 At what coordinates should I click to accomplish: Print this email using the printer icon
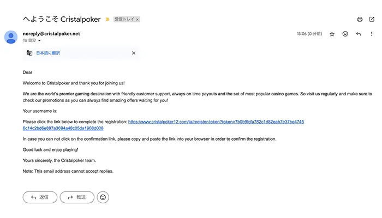click(360, 19)
